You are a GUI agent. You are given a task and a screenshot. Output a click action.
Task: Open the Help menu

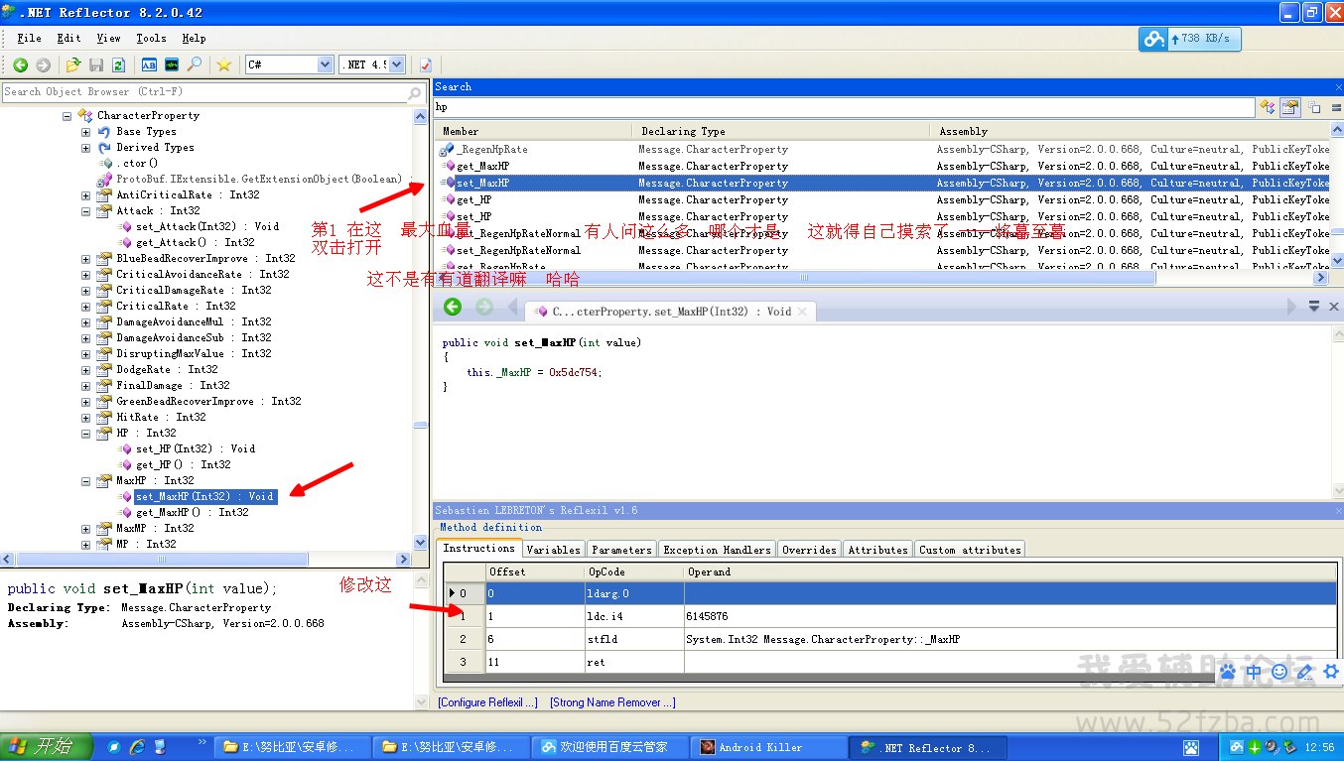(x=194, y=39)
